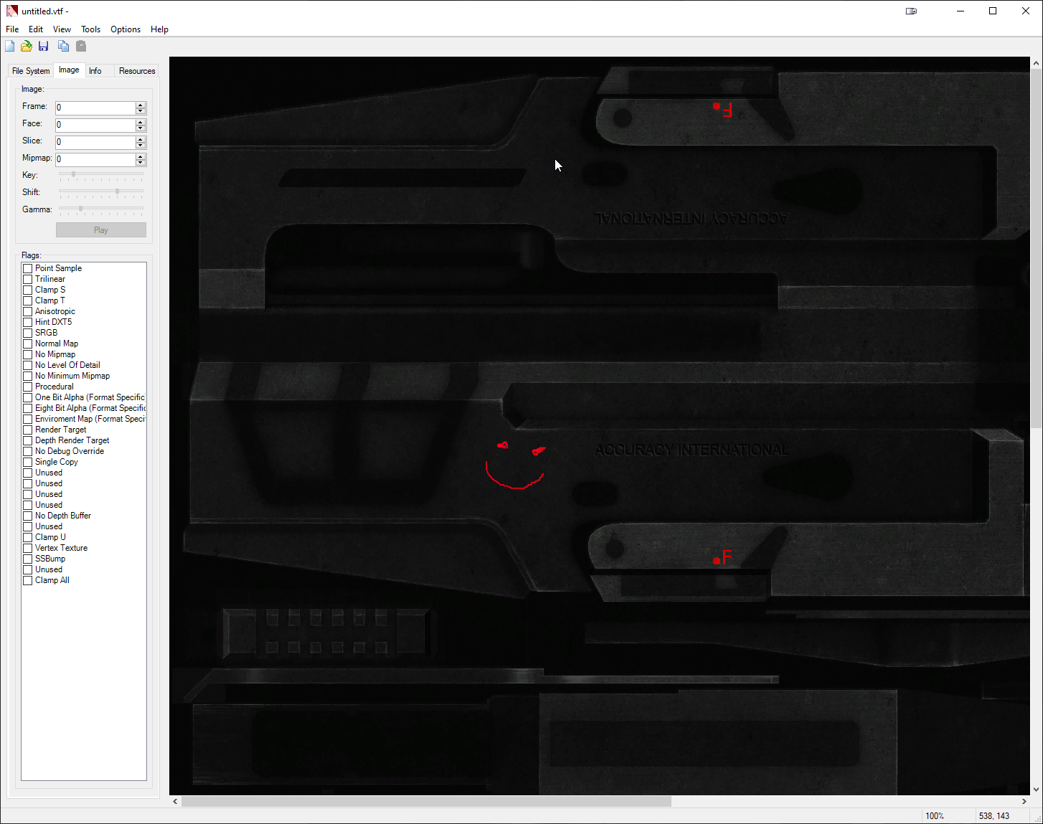The image size is (1043, 824).
Task: Click the Gamma slider
Action: pos(101,209)
